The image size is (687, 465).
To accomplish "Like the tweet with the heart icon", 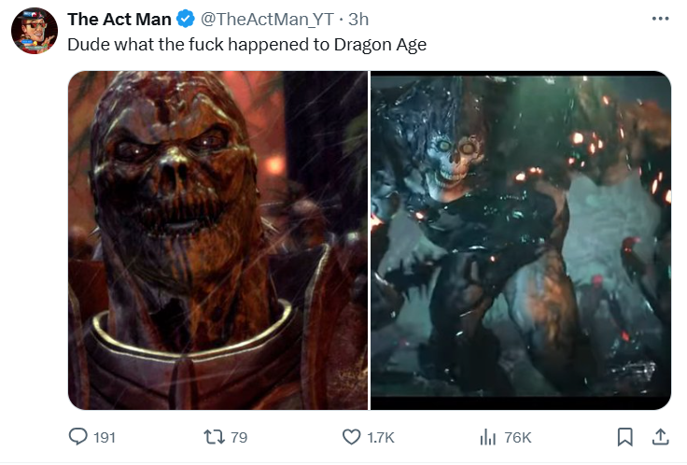I will [352, 436].
